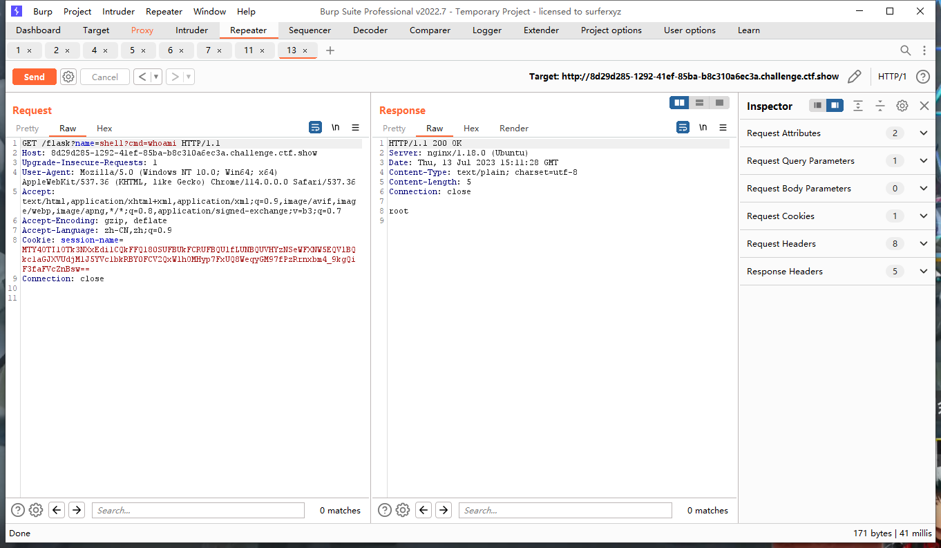Viewport: 941px width, 548px height.
Task: Collapse all Inspector sections icon
Action: point(880,106)
